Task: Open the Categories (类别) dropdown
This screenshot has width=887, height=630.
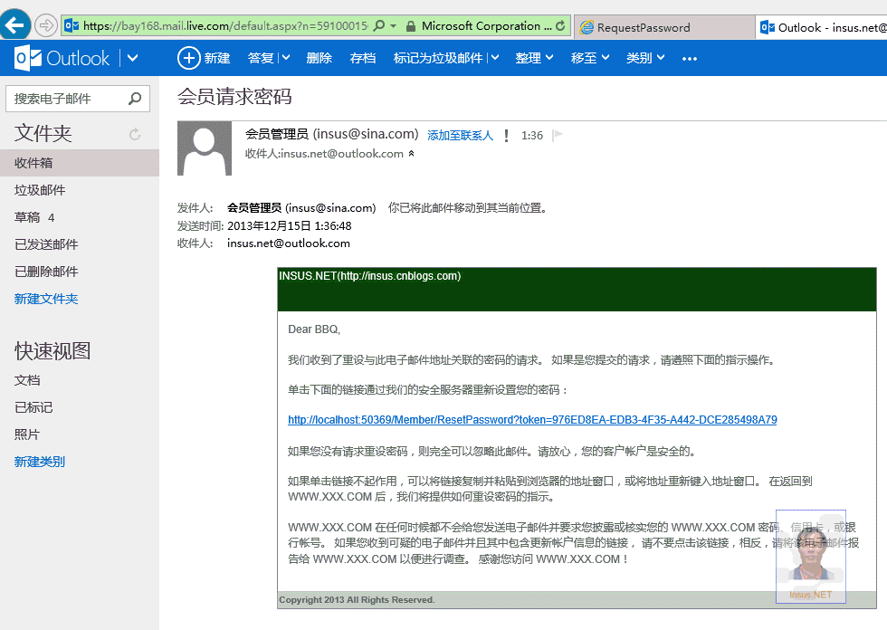Action: coord(645,58)
